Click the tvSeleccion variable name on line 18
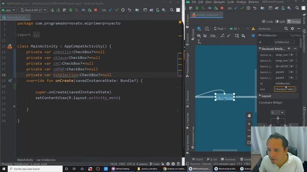Image resolution: width=307 pixels, height=172 pixels. [66, 75]
